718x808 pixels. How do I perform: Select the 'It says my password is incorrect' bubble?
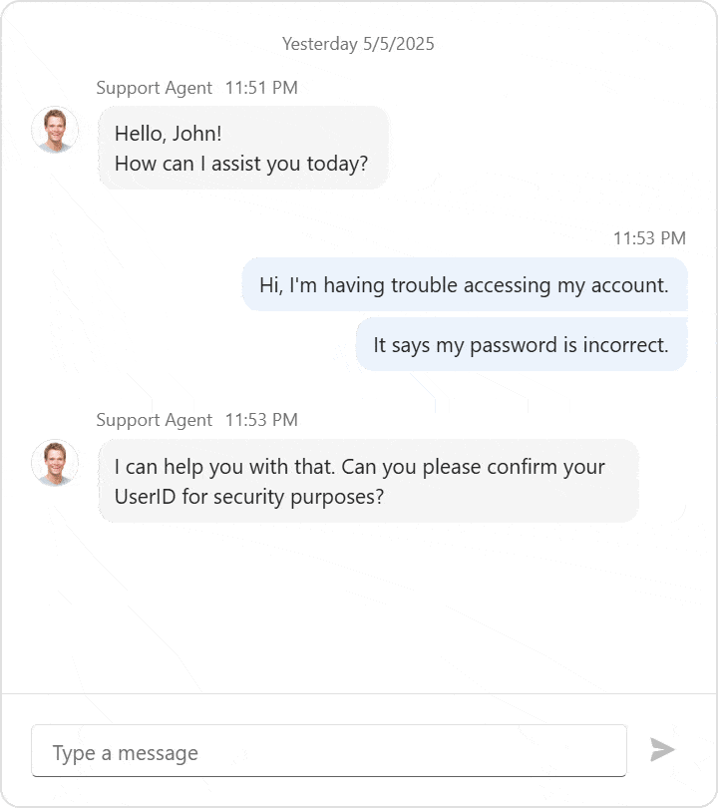[523, 344]
